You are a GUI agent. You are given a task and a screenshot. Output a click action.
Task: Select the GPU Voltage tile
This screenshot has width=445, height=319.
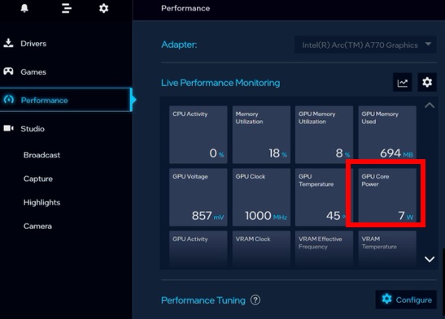198,197
